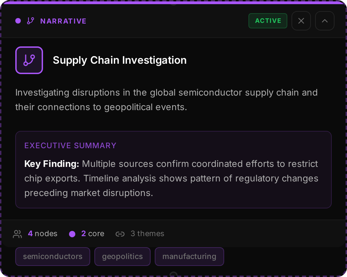Click the Key Finding summary text
Viewport: 347px width, 277px height.
(171, 178)
